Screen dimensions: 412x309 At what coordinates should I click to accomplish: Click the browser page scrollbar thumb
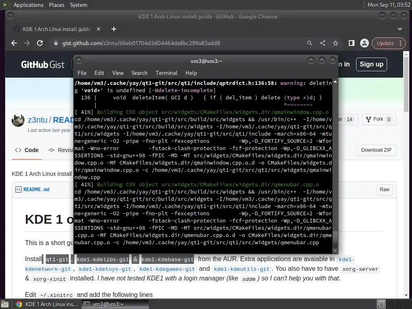pos(406,84)
